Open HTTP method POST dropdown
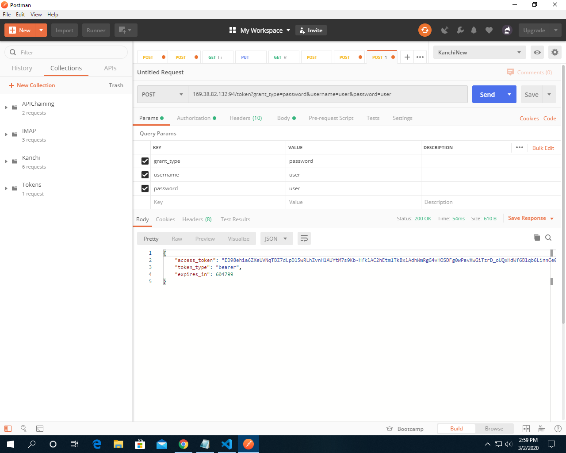The width and height of the screenshot is (566, 453). (162, 94)
